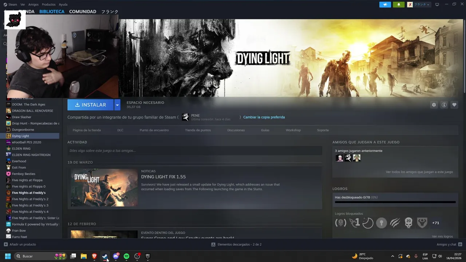Viewport: 466px width, 262px height.
Task: Open the announcements megaphone button
Action: pyautogui.click(x=385, y=4)
